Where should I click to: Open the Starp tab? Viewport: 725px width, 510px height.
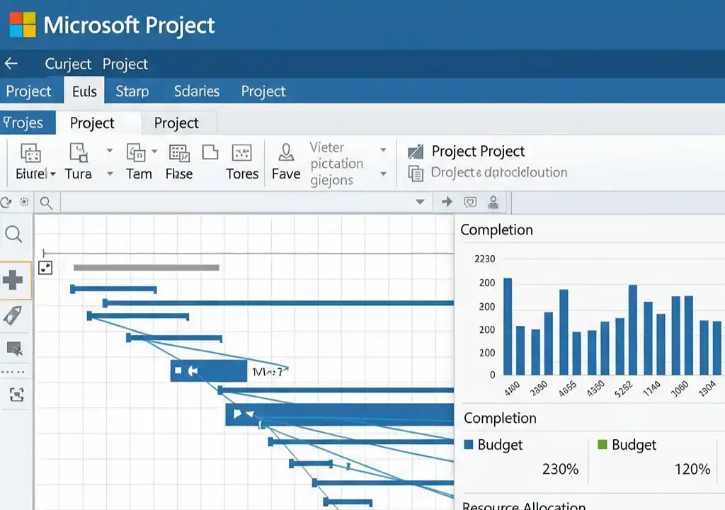132,91
